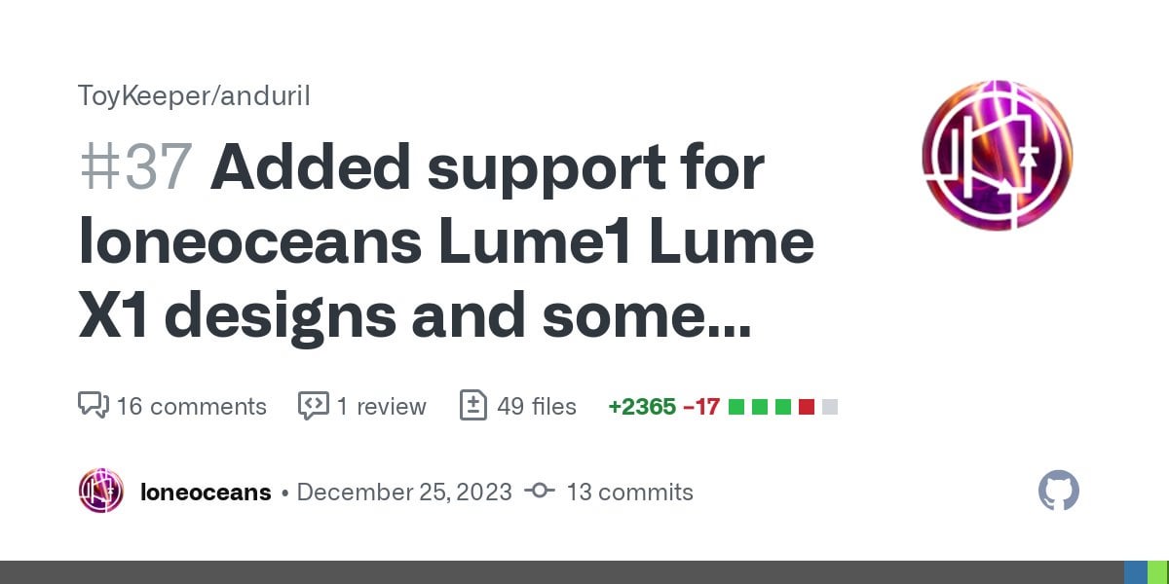Click the file diff icon

[x=472, y=405]
